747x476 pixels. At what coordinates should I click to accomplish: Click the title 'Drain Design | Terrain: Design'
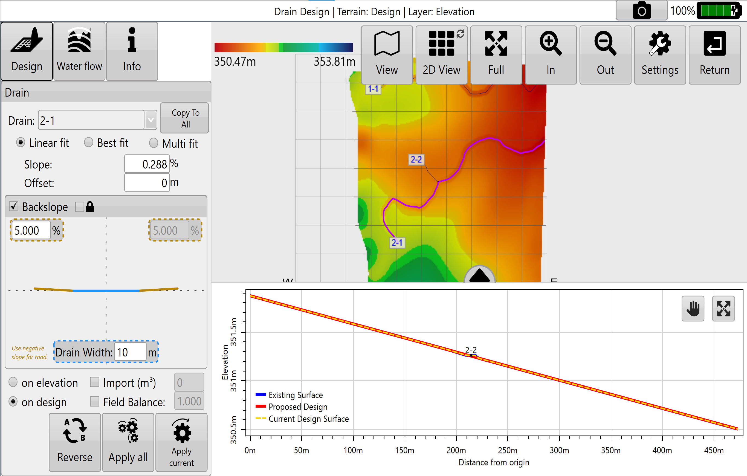tap(337, 11)
